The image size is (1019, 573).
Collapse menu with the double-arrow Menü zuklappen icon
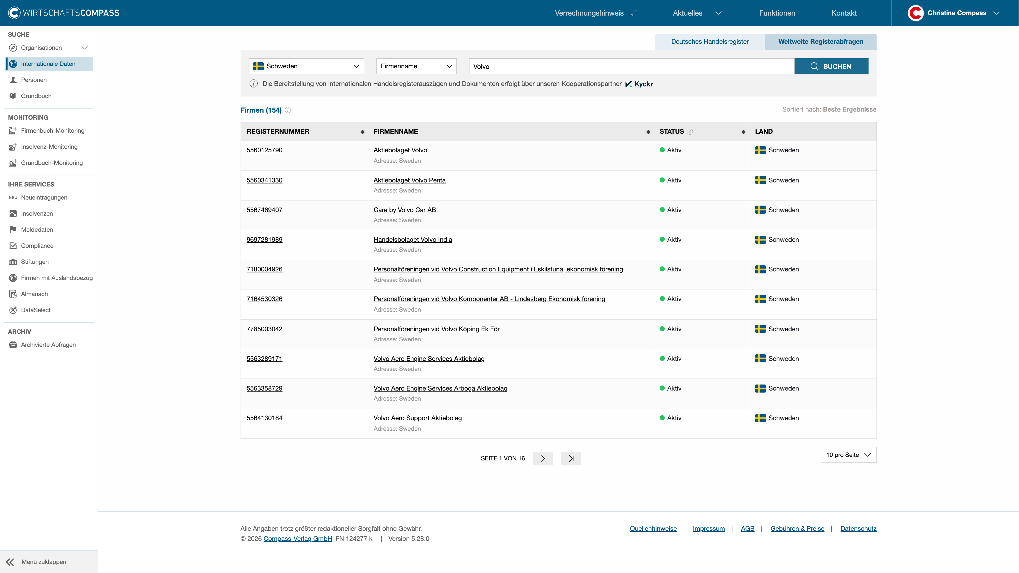(10, 562)
